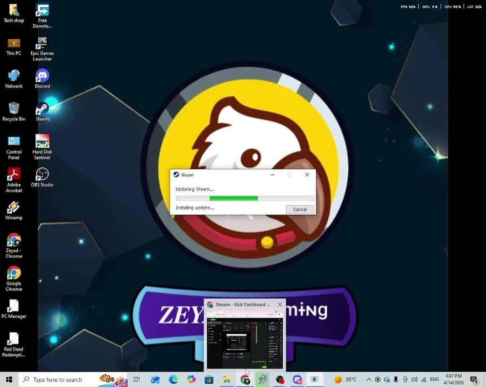Image resolution: width=486 pixels, height=387 pixels.
Task: Switch the ENG input language indicator
Action: tap(434, 379)
